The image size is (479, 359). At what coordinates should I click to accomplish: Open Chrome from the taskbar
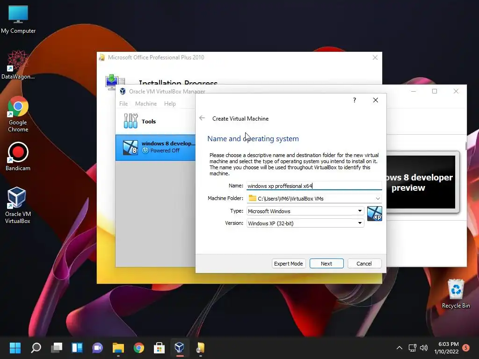[x=138, y=348]
